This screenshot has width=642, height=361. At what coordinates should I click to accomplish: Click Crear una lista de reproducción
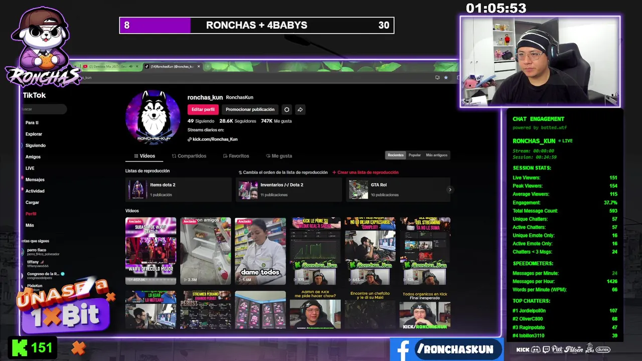coord(365,172)
